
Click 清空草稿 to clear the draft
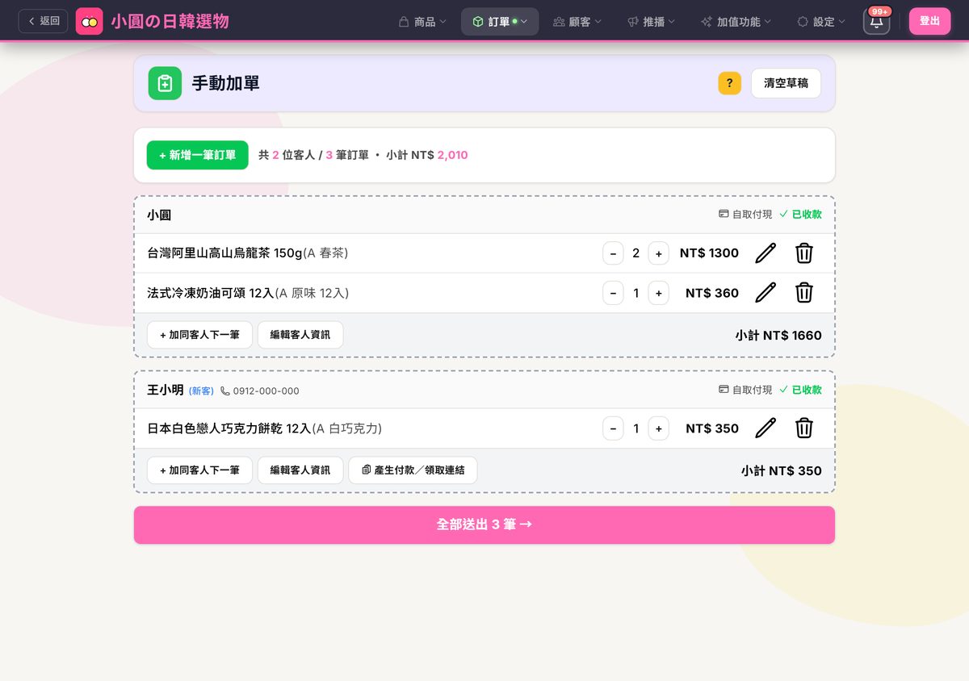pos(786,83)
